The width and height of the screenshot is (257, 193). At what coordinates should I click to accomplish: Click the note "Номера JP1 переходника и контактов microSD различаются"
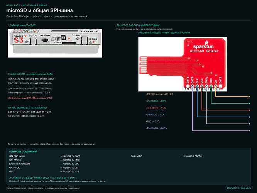(x=57, y=181)
